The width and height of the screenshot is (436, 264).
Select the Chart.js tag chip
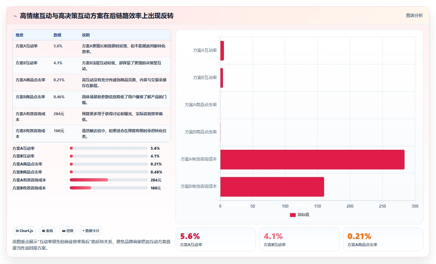pos(24,231)
